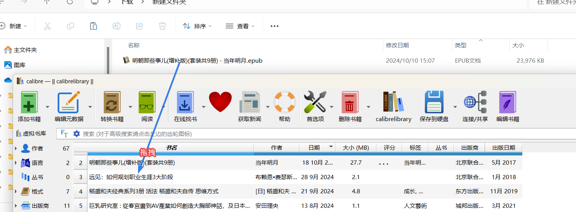Click the 标签 column header
576x212 pixels.
tap(415, 147)
